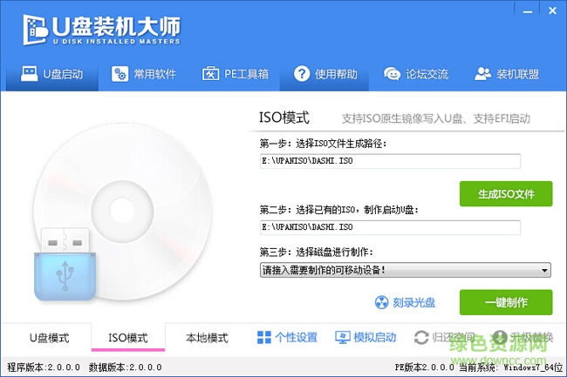Select the ISO模式 tab
This screenshot has width=567, height=377.
(x=127, y=338)
